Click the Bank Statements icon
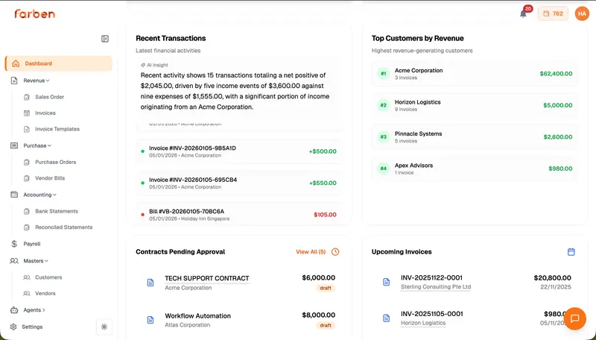Viewport: 596px width, 340px height. coord(27,211)
